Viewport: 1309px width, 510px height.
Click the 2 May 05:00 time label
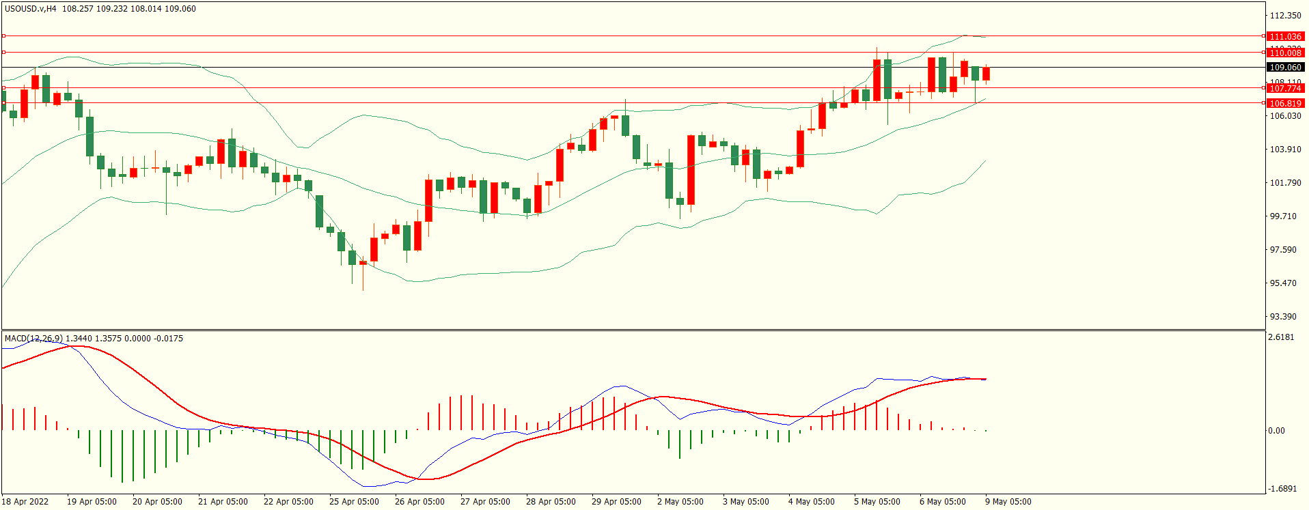point(680,502)
